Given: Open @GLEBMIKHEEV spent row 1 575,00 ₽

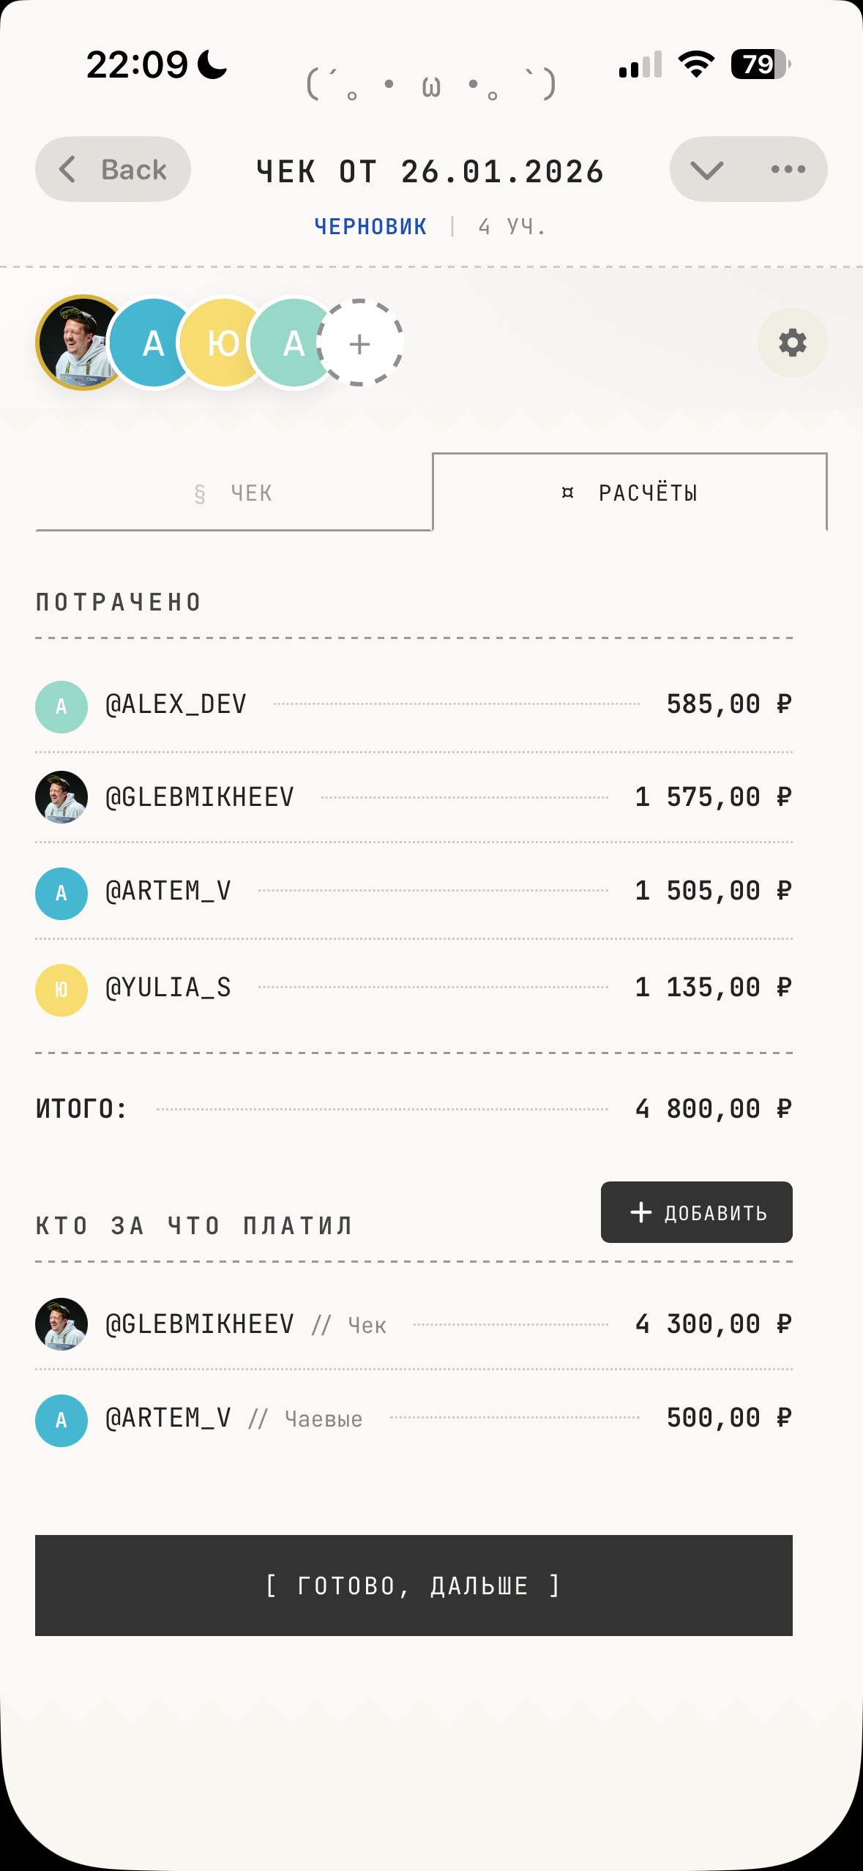Looking at the screenshot, I should pyautogui.click(x=414, y=797).
